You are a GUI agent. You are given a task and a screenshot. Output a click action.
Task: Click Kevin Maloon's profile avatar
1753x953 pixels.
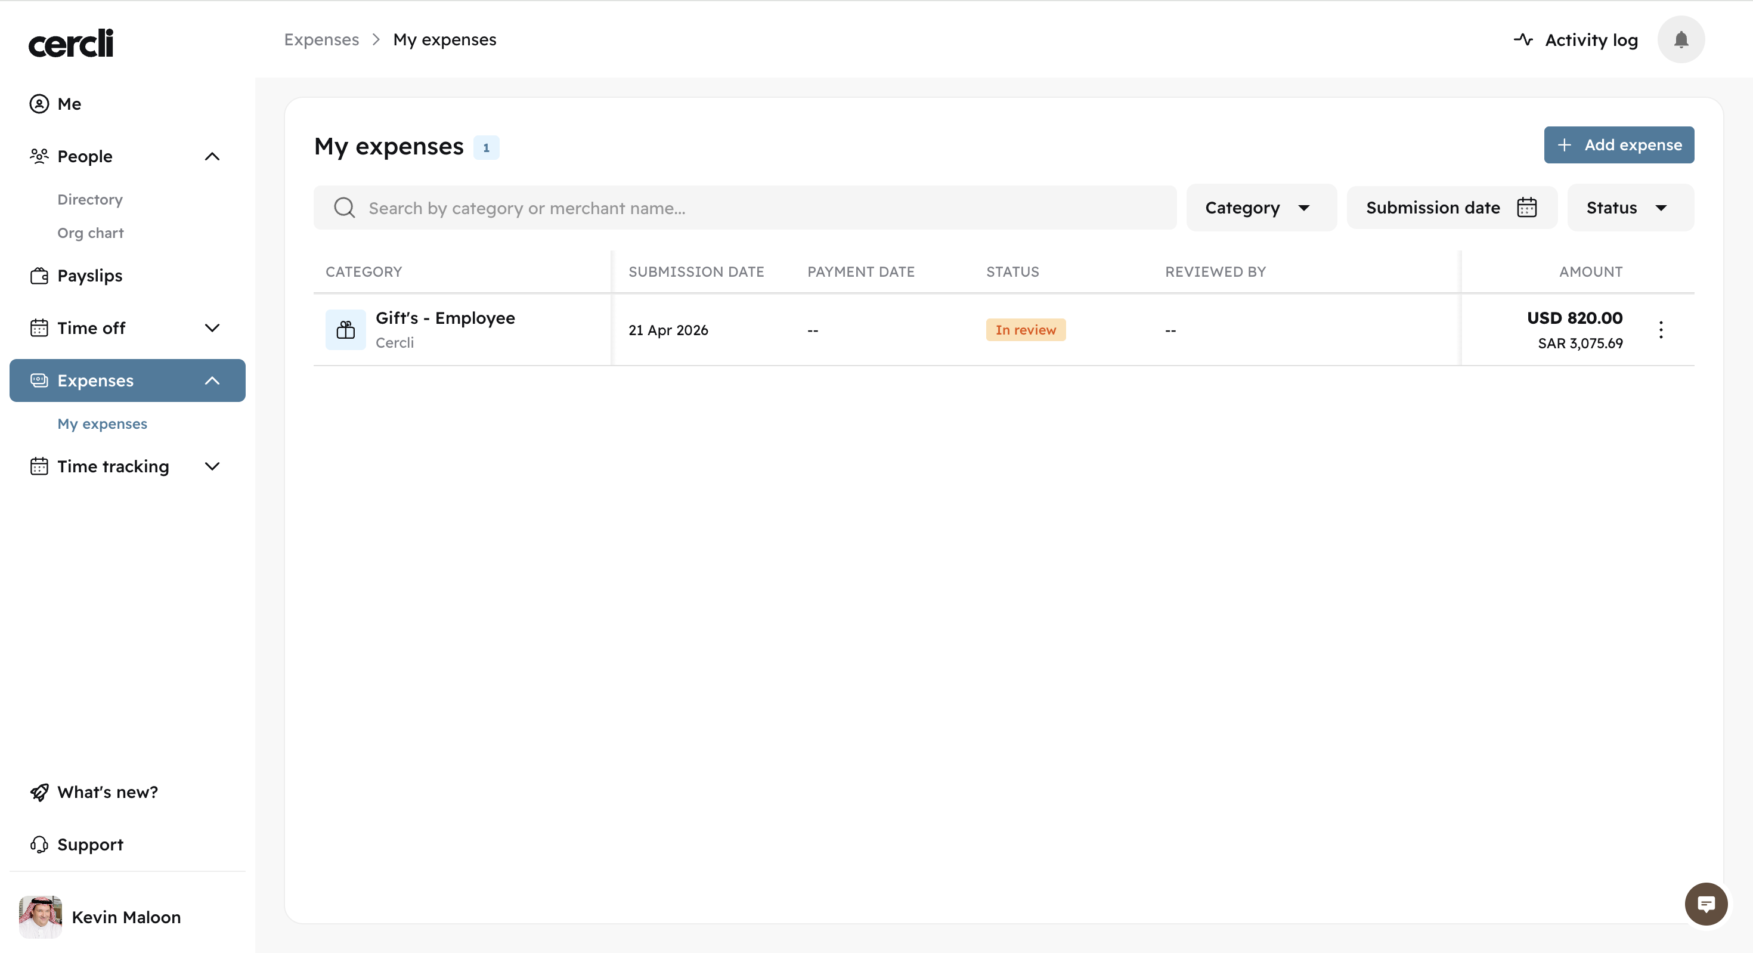[40, 916]
